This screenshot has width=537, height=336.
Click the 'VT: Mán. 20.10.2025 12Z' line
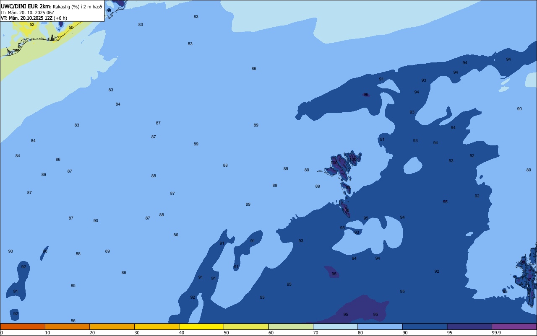[x=27, y=18]
